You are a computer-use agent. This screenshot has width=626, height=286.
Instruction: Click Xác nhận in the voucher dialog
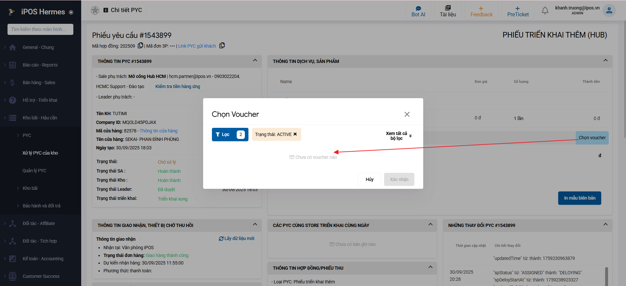coord(399,179)
